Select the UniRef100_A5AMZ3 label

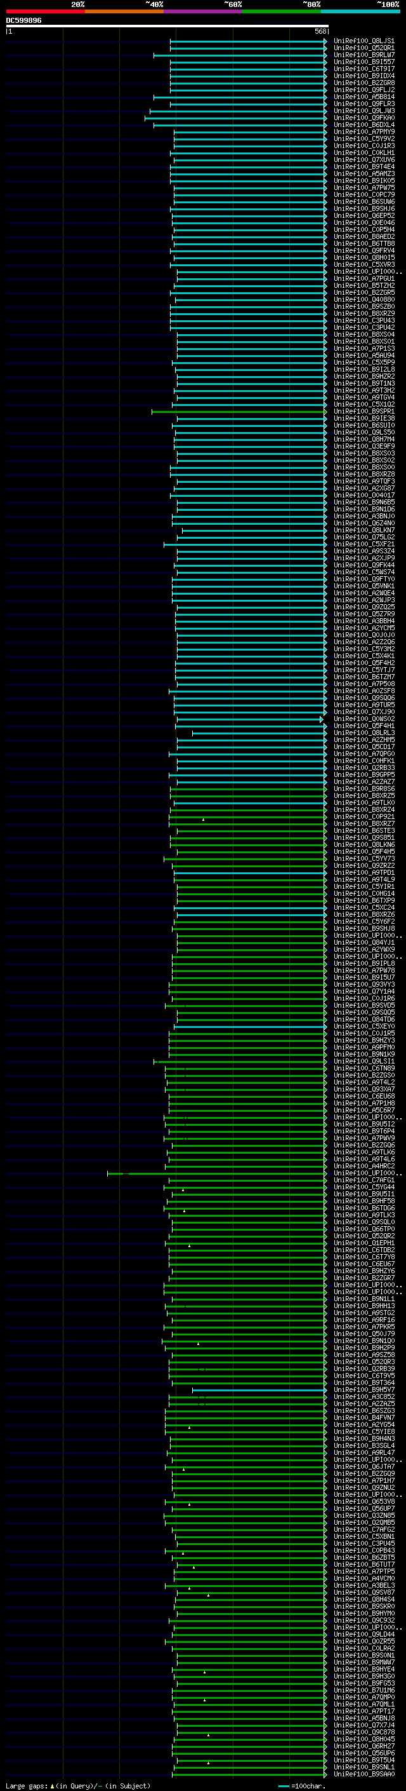click(364, 174)
